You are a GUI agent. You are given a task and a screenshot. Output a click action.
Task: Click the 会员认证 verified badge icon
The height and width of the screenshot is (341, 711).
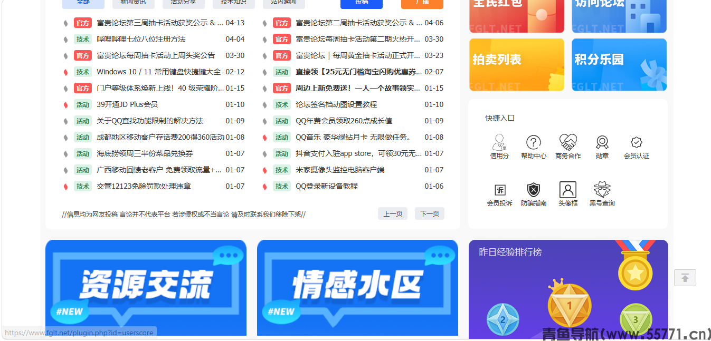[x=637, y=142]
